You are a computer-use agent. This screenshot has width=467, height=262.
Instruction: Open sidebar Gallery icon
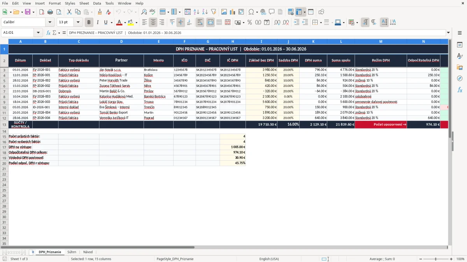tap(460, 67)
